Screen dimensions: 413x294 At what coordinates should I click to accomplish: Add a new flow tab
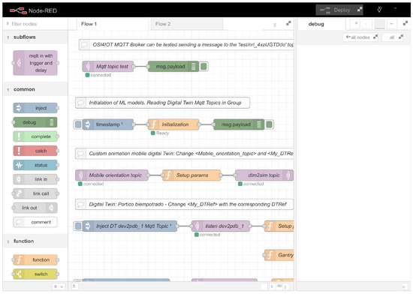(x=275, y=25)
